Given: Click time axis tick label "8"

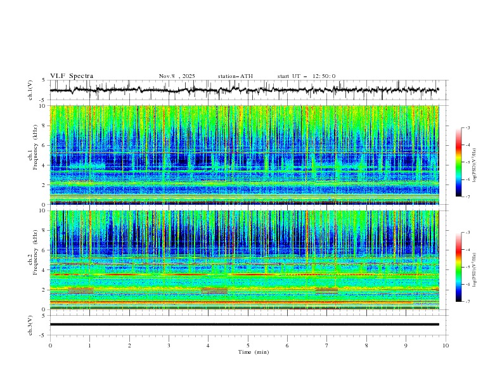Looking at the screenshot, I should [366, 346].
